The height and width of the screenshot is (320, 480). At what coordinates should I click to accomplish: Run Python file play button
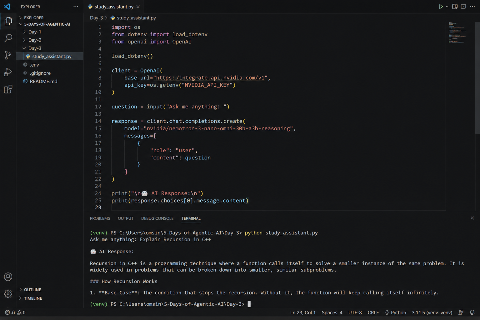[441, 7]
